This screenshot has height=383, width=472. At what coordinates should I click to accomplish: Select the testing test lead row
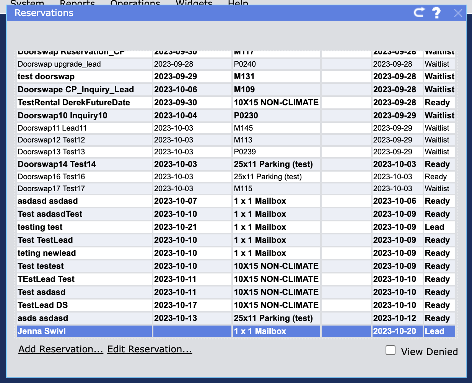click(x=40, y=227)
